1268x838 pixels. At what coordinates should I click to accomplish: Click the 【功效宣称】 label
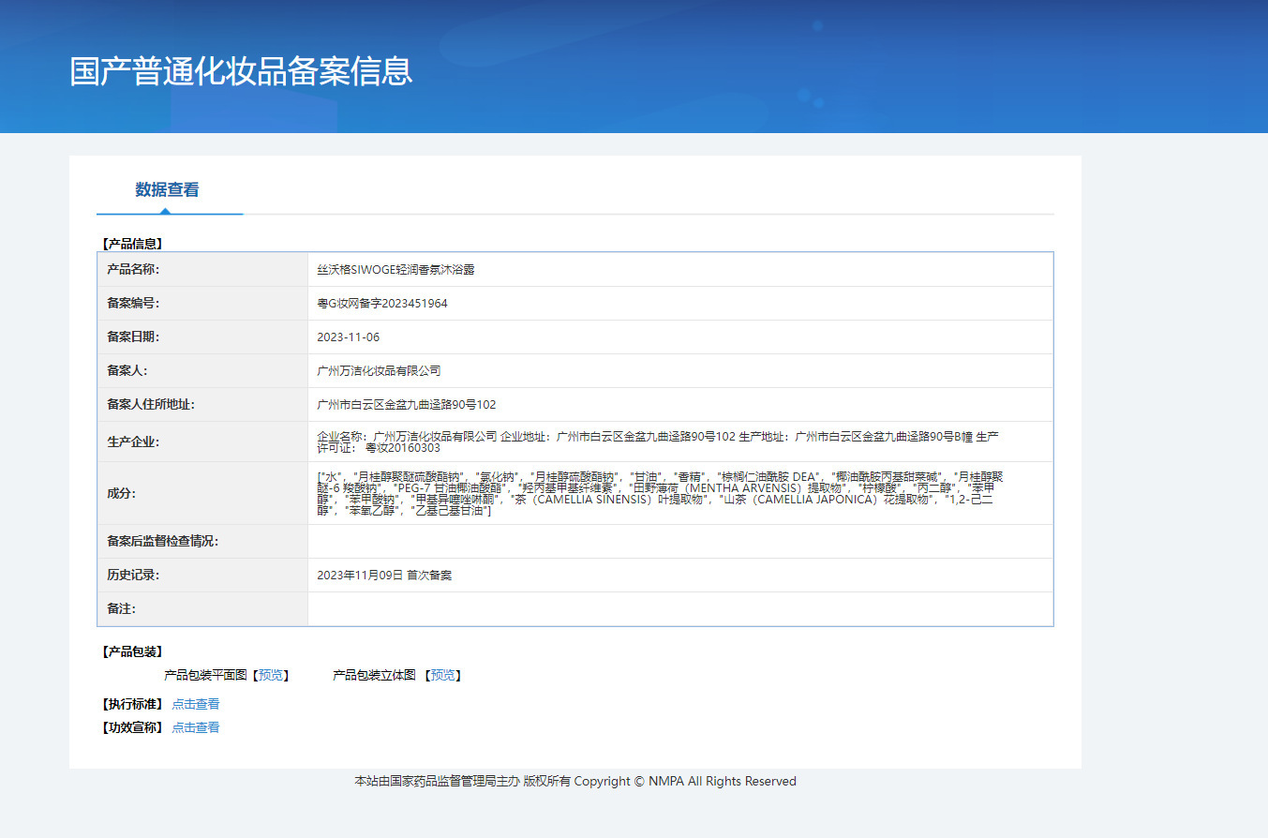(131, 727)
